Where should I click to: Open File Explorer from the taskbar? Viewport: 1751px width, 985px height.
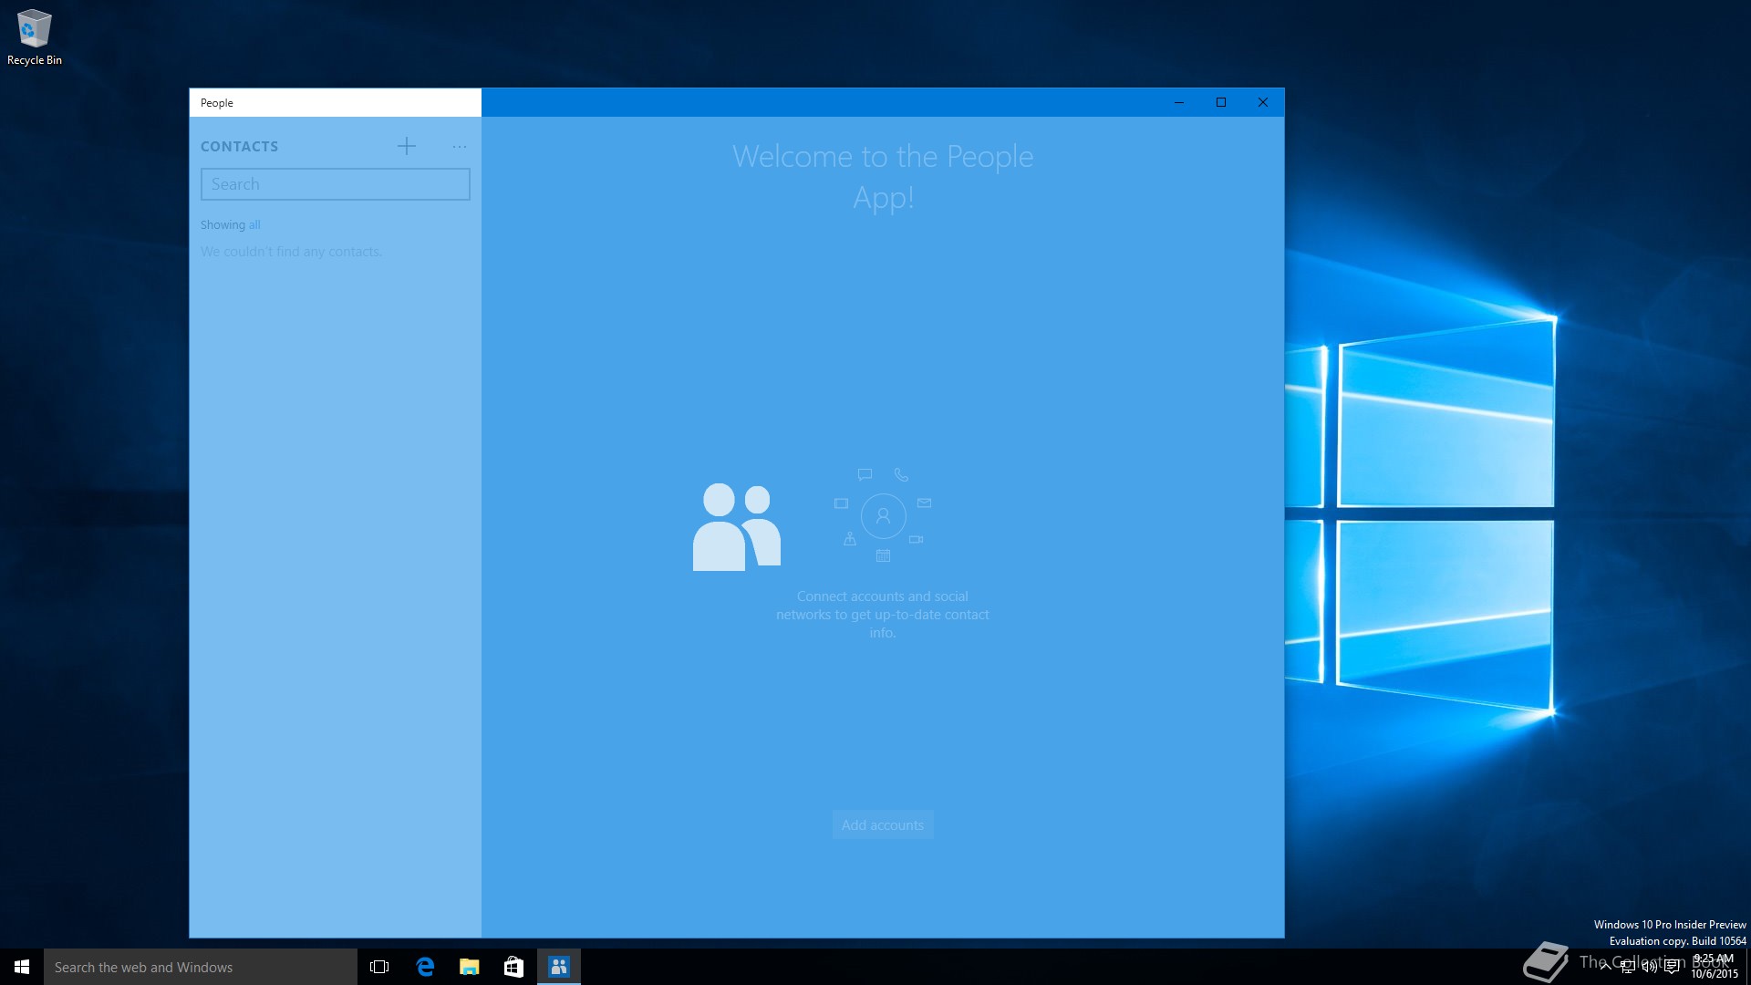pos(470,967)
